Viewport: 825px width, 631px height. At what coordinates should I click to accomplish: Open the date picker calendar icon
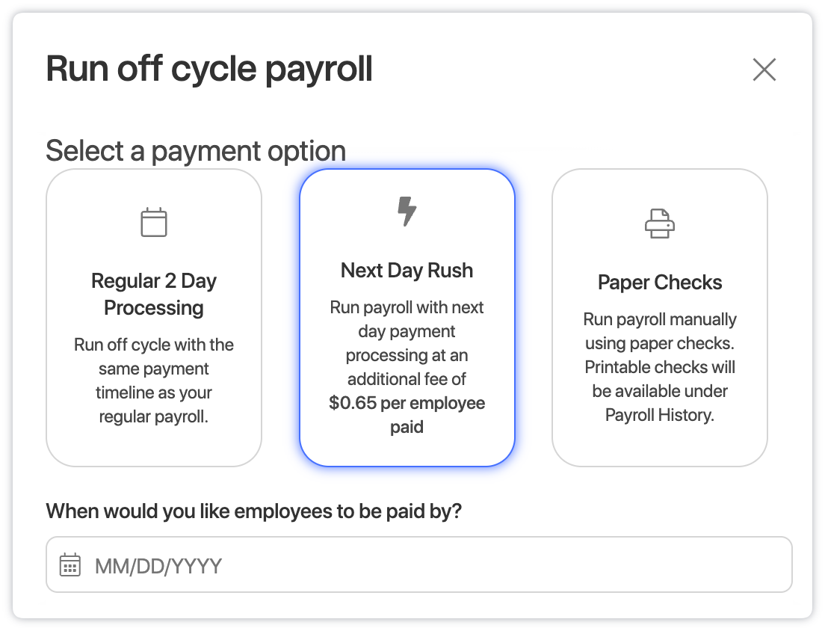[70, 565]
